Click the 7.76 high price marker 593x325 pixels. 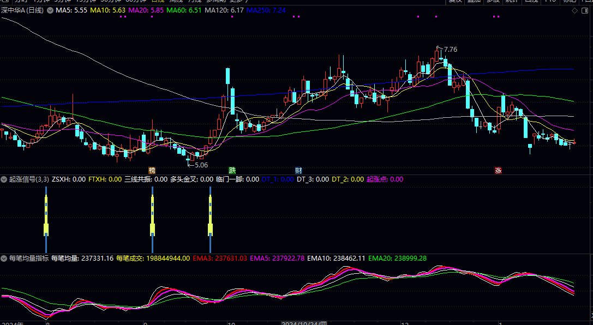tap(450, 50)
